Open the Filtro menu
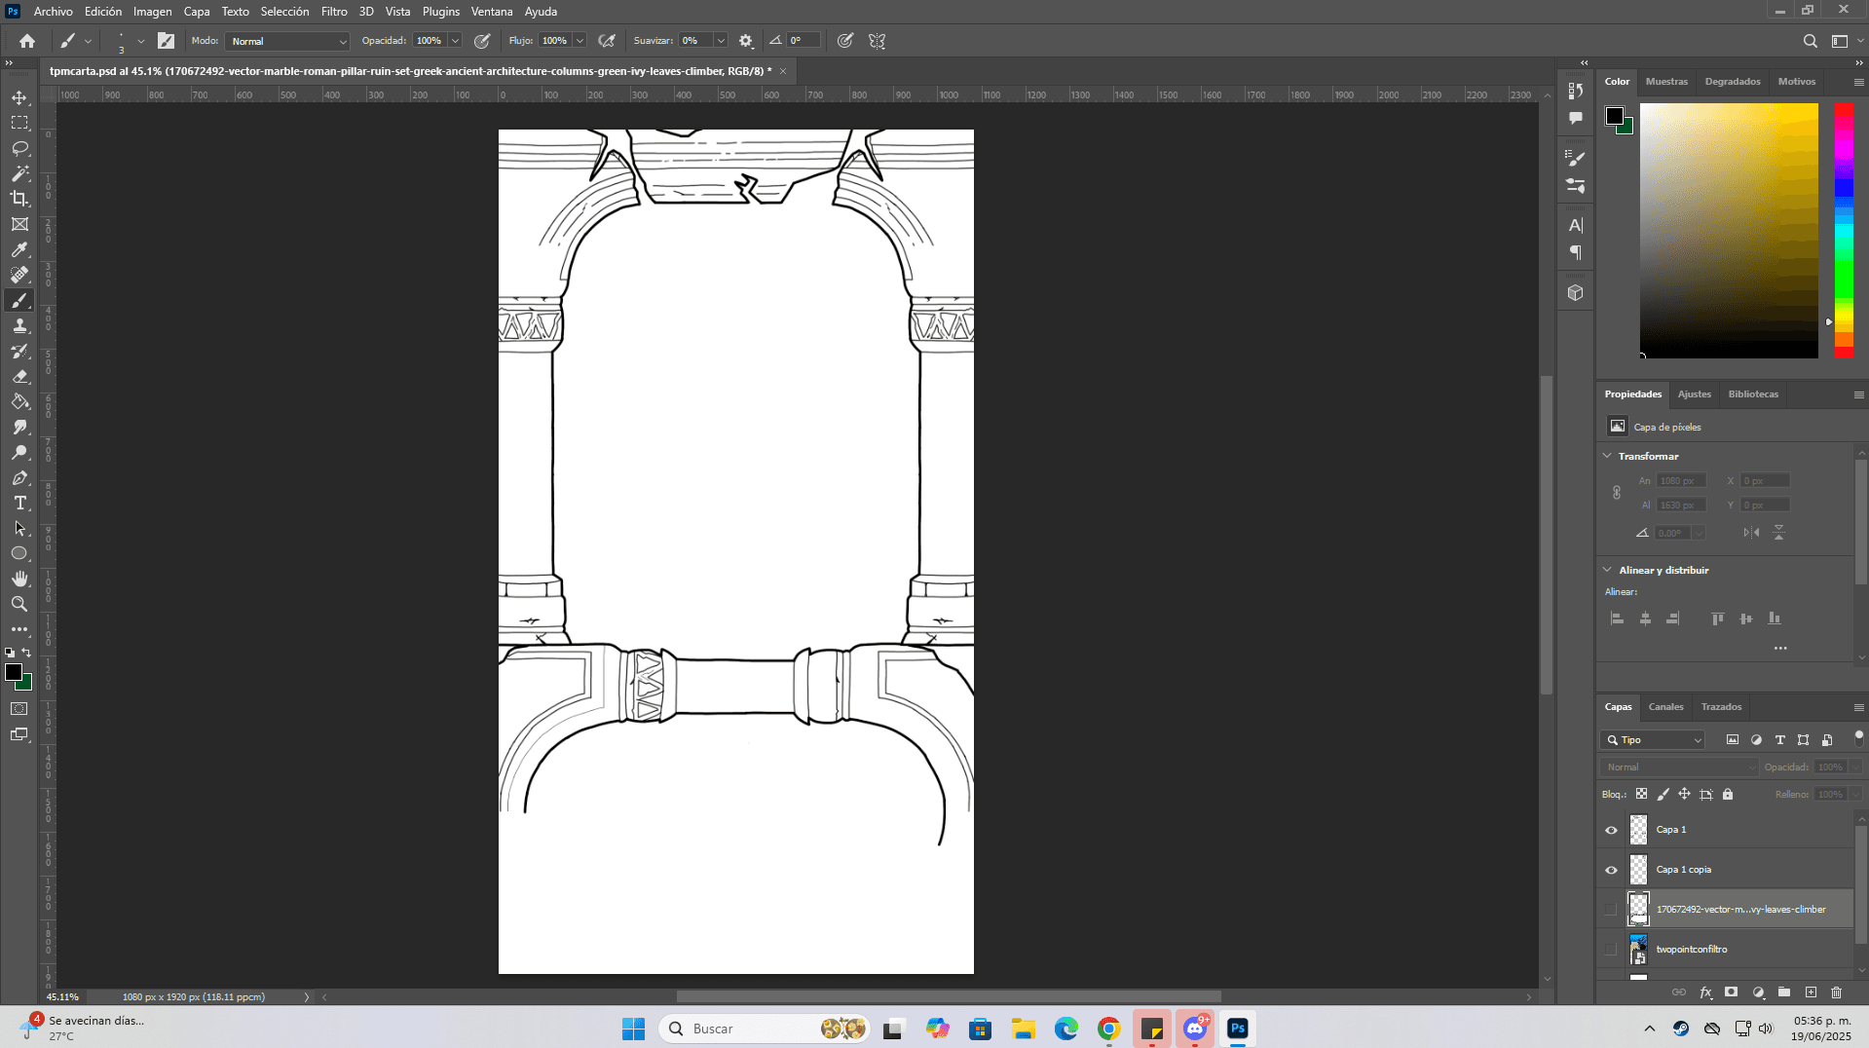1869x1048 pixels. tap(334, 12)
